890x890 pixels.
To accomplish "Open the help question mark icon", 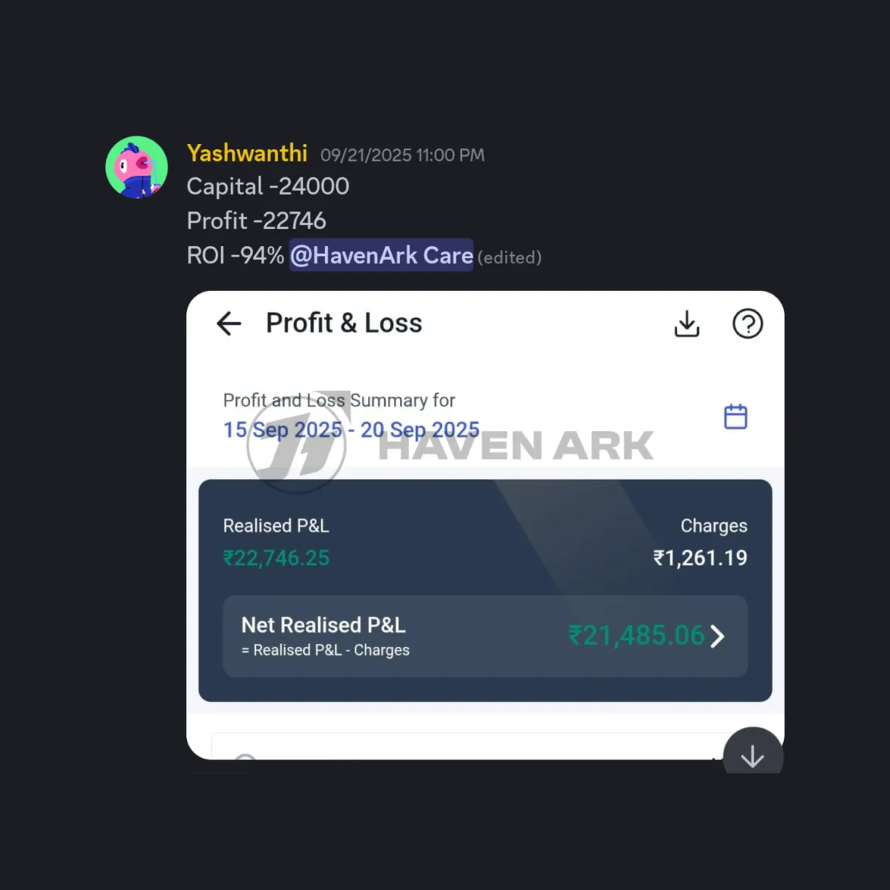I will [748, 323].
